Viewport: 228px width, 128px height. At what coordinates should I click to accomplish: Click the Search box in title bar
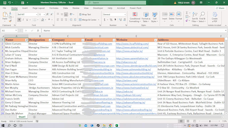[x=115, y=3]
